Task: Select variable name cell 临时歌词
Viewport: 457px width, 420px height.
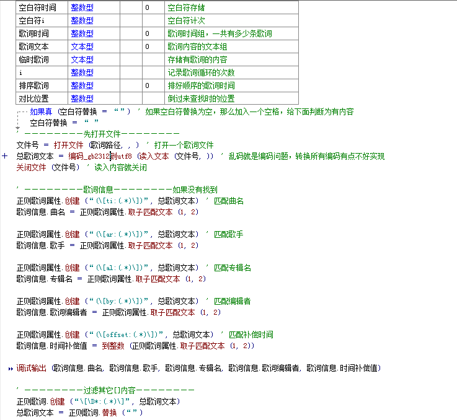Action: (42, 59)
